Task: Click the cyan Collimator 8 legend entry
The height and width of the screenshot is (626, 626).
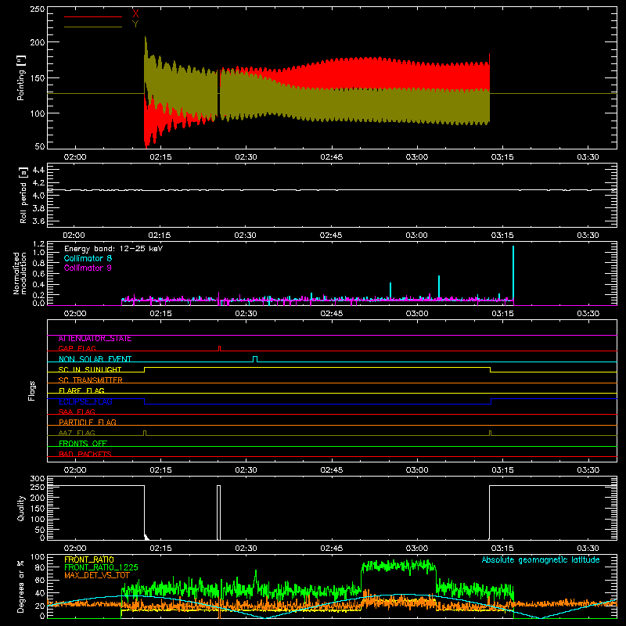Action: point(88,258)
